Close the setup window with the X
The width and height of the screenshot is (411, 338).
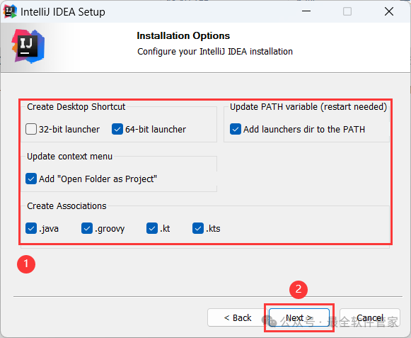click(x=389, y=11)
